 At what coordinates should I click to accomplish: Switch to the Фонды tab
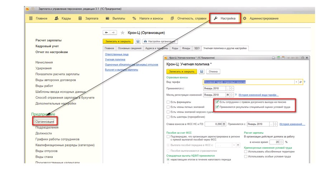(186, 48)
